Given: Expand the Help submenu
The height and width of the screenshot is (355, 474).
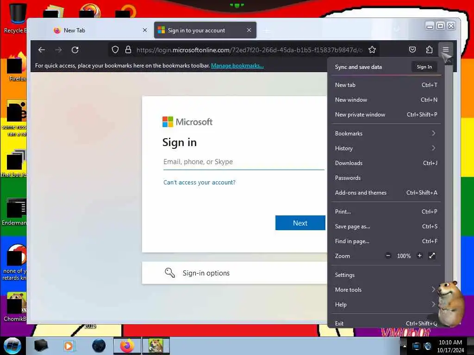Looking at the screenshot, I should click(386, 305).
